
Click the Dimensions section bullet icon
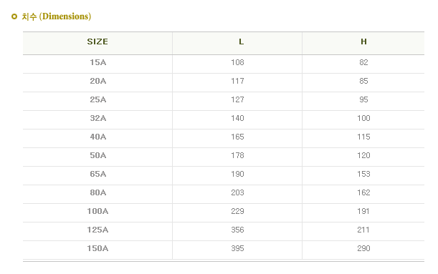tap(14, 16)
